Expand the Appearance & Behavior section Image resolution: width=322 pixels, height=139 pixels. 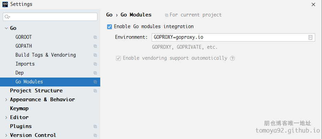click(6, 100)
